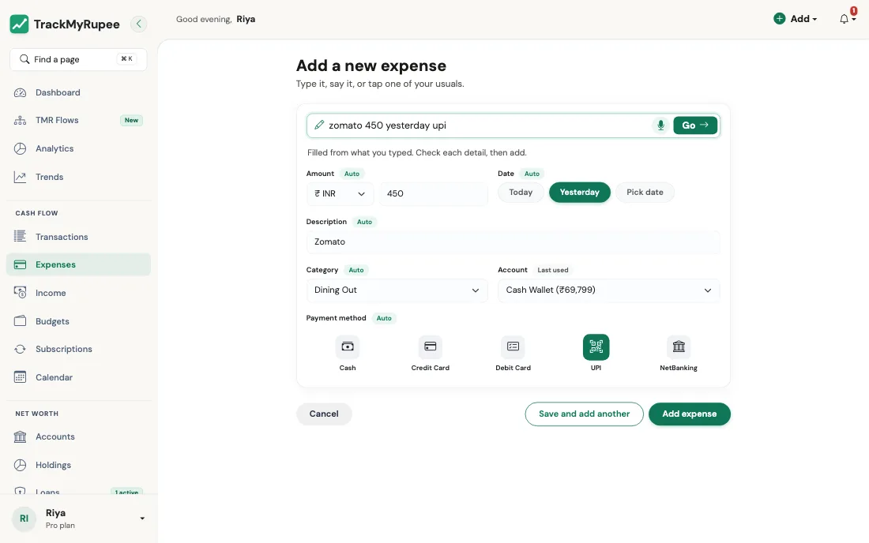
Task: Click the Income sidebar icon
Action: point(20,293)
